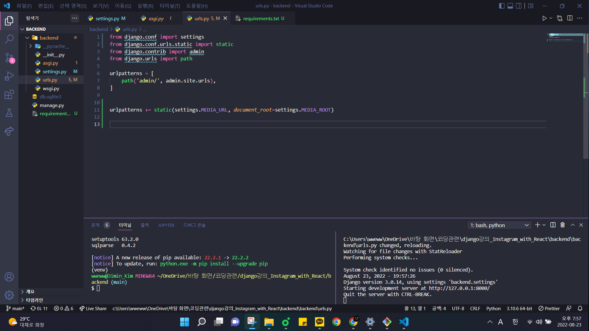The image size is (589, 331).
Task: Kill the terminal with the trash icon
Action: (562, 225)
